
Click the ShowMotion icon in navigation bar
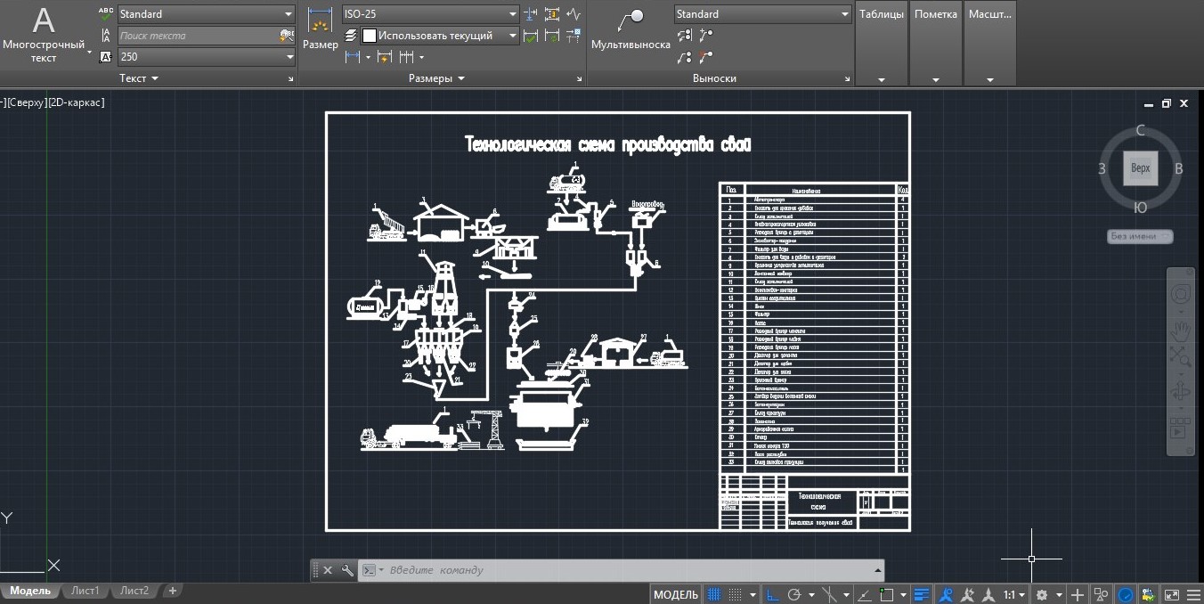coord(1181,426)
